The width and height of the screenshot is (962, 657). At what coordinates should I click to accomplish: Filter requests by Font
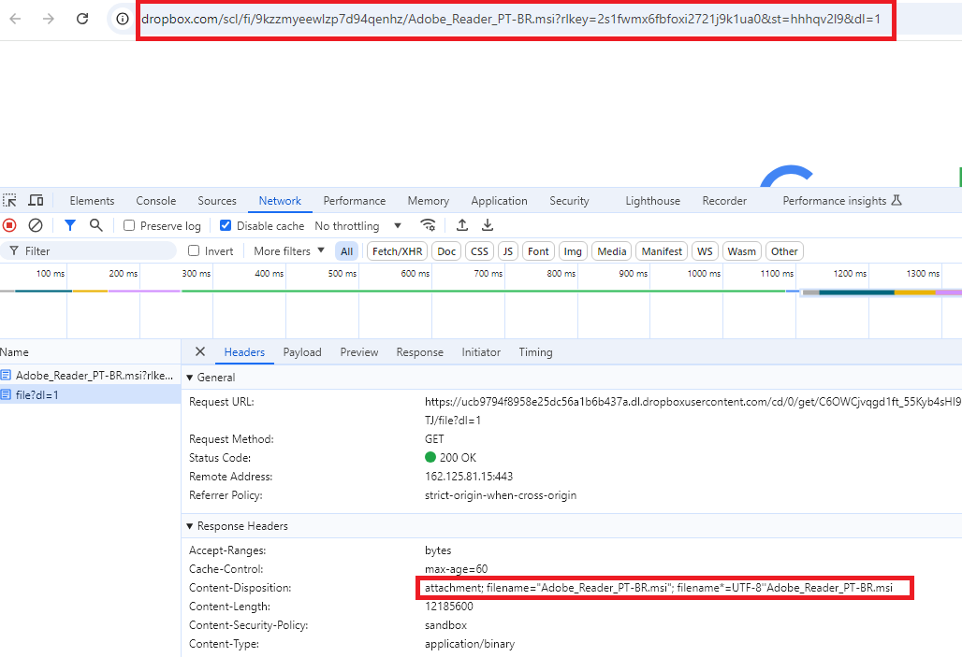538,251
